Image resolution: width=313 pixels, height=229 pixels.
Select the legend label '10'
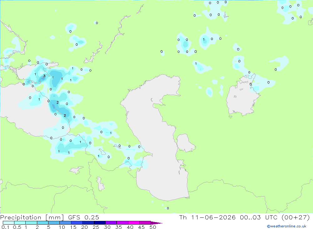click(62, 227)
